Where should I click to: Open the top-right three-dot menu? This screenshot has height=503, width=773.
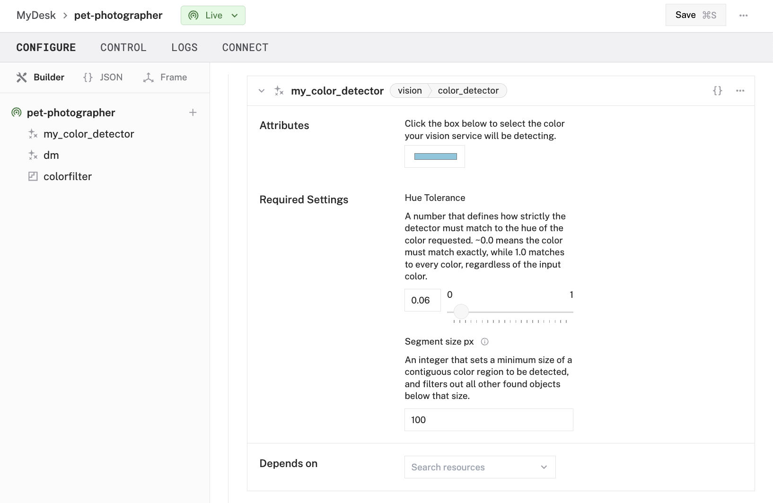coord(743,16)
